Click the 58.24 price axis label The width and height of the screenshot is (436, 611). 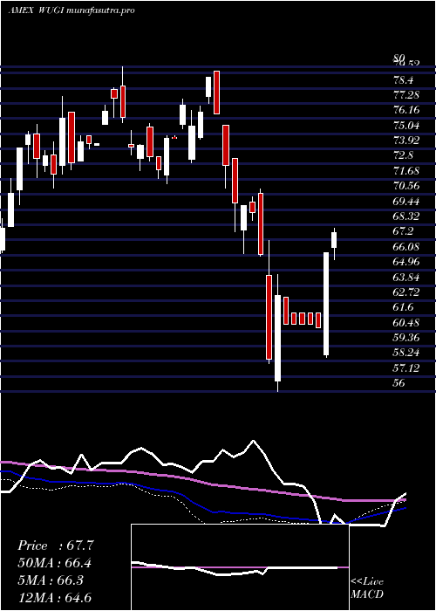point(406,353)
